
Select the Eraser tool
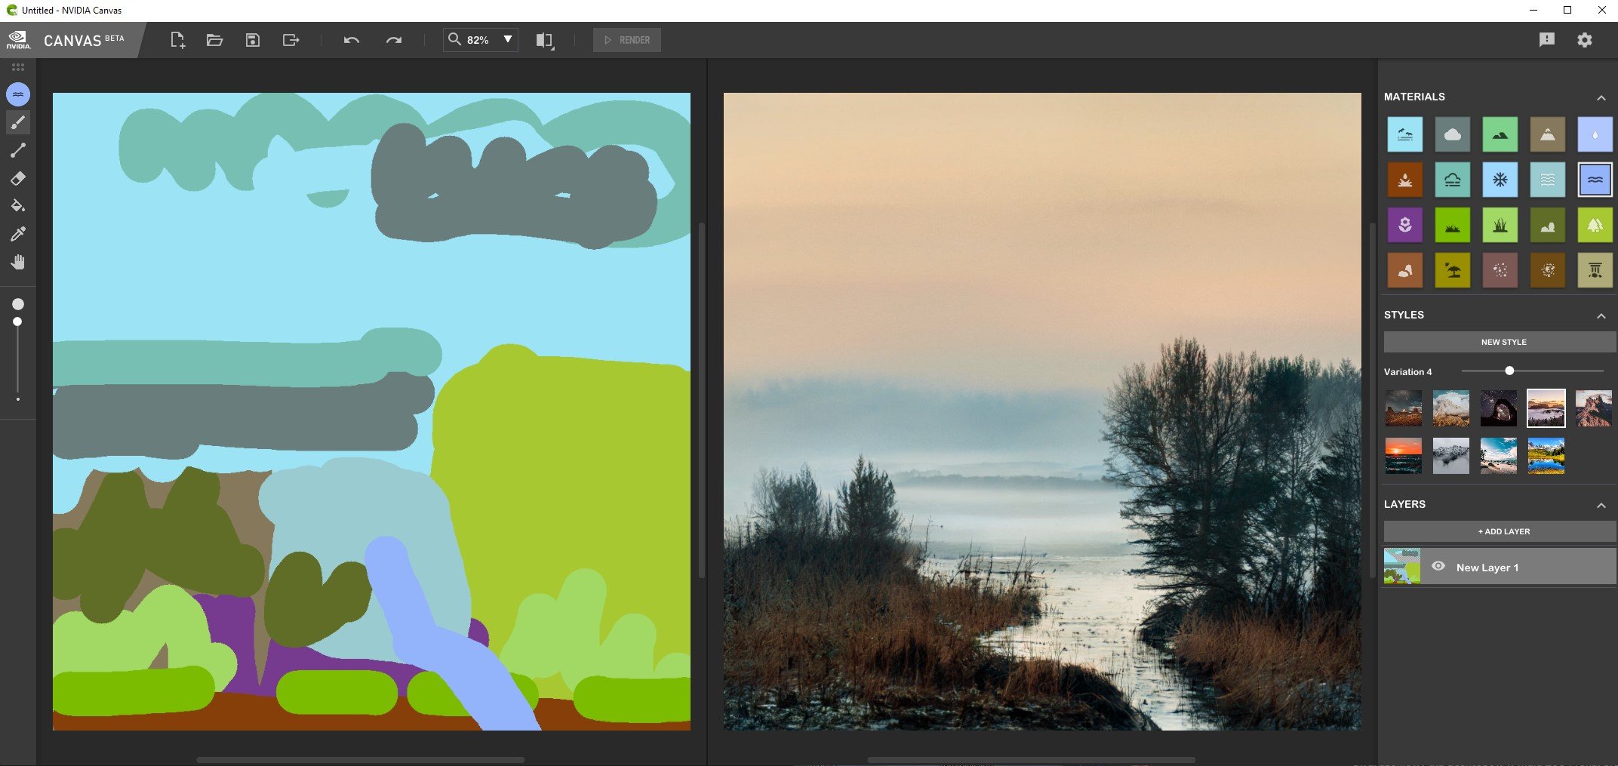18,178
